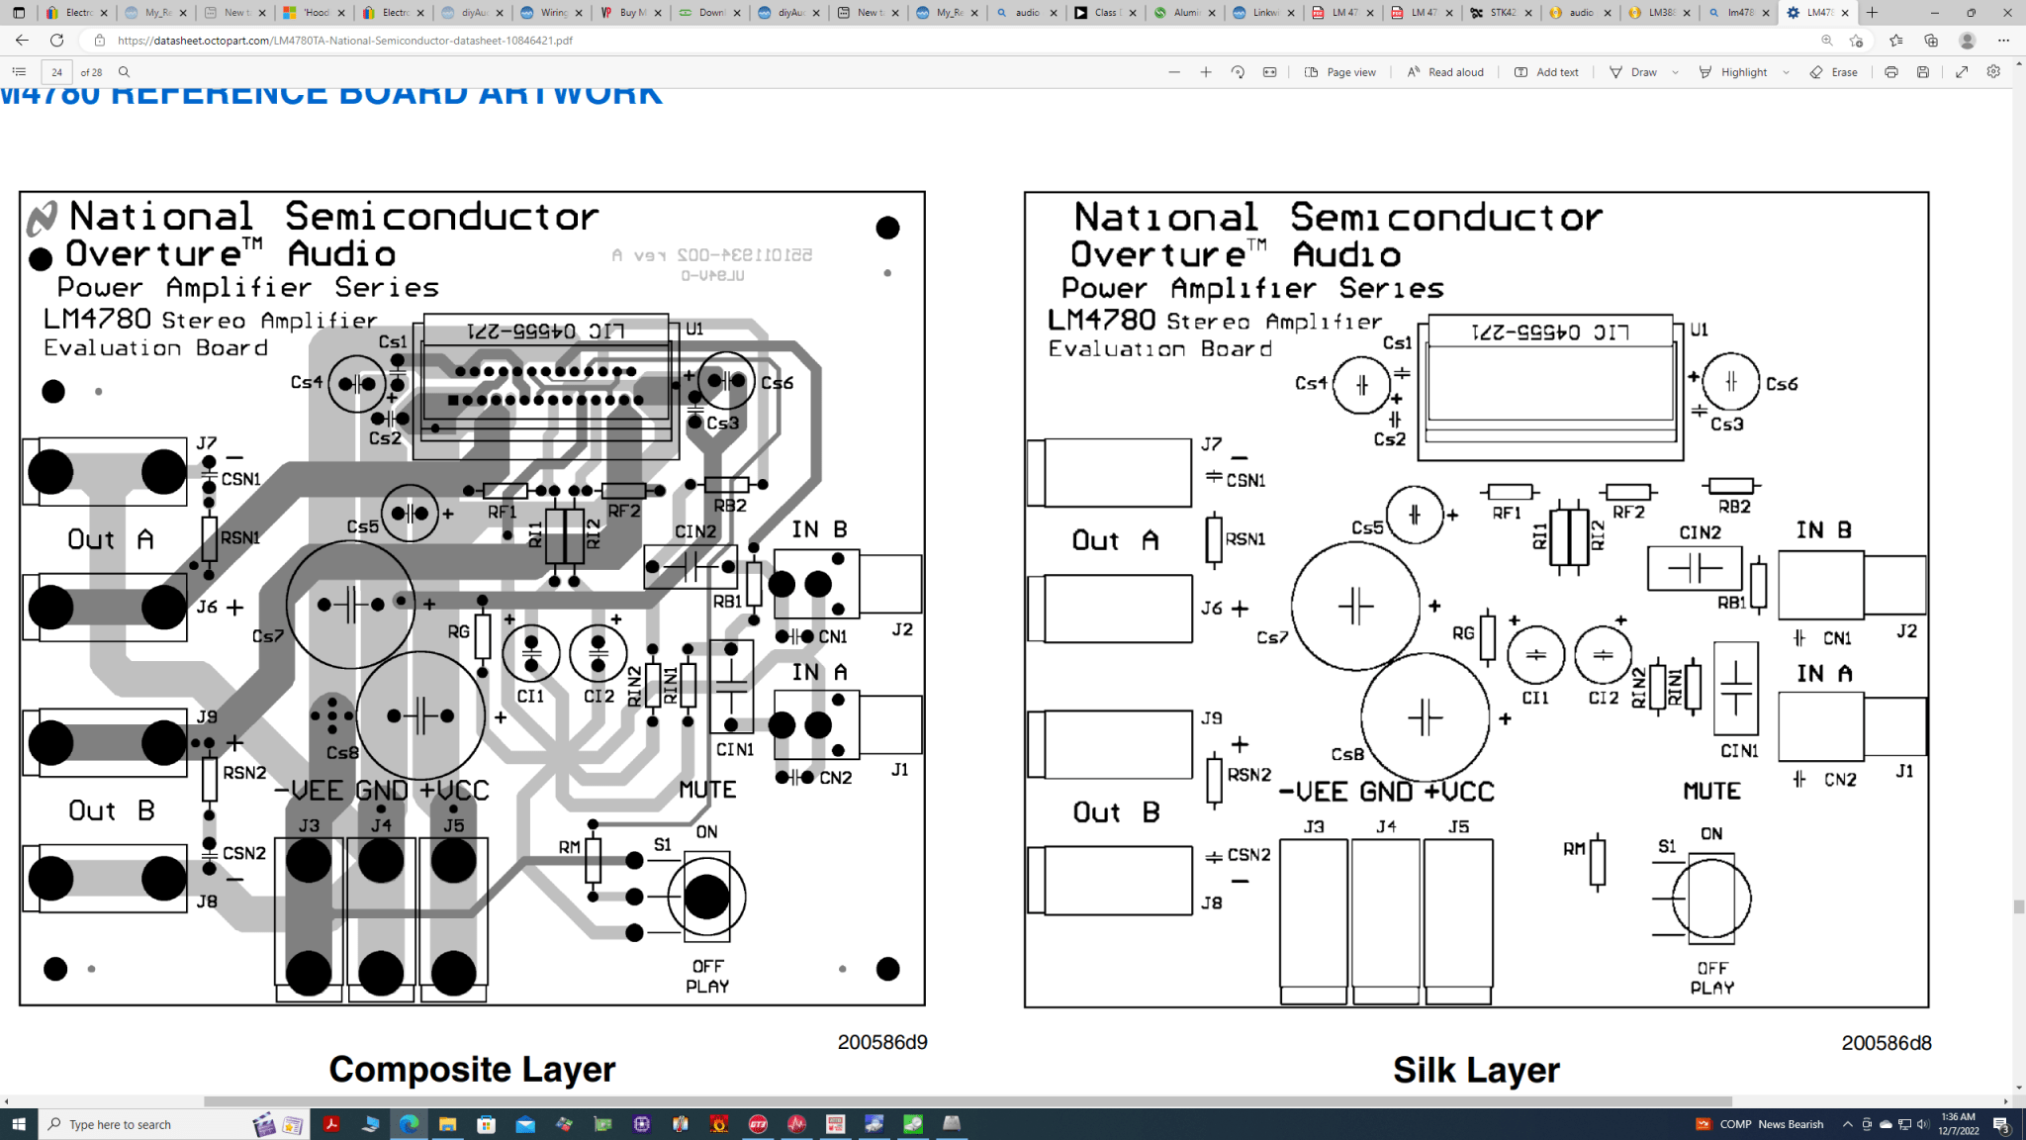Switch to the 'Hood' tab

point(313,13)
